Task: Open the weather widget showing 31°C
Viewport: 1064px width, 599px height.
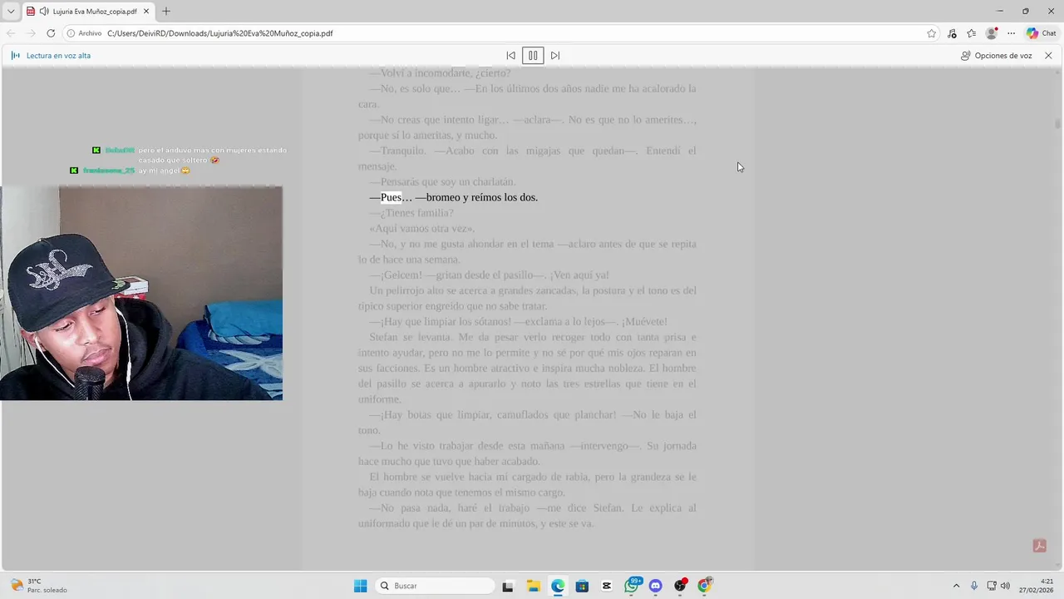Action: coord(39,586)
